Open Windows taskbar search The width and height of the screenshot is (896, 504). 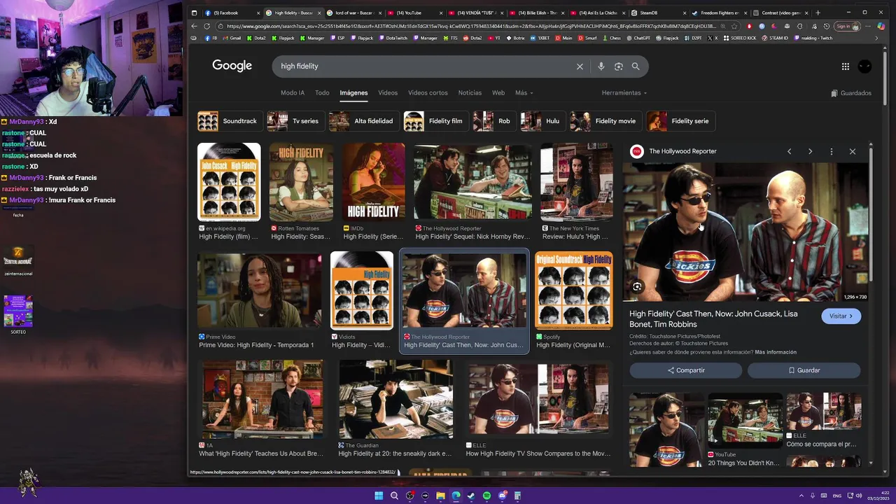point(394,496)
